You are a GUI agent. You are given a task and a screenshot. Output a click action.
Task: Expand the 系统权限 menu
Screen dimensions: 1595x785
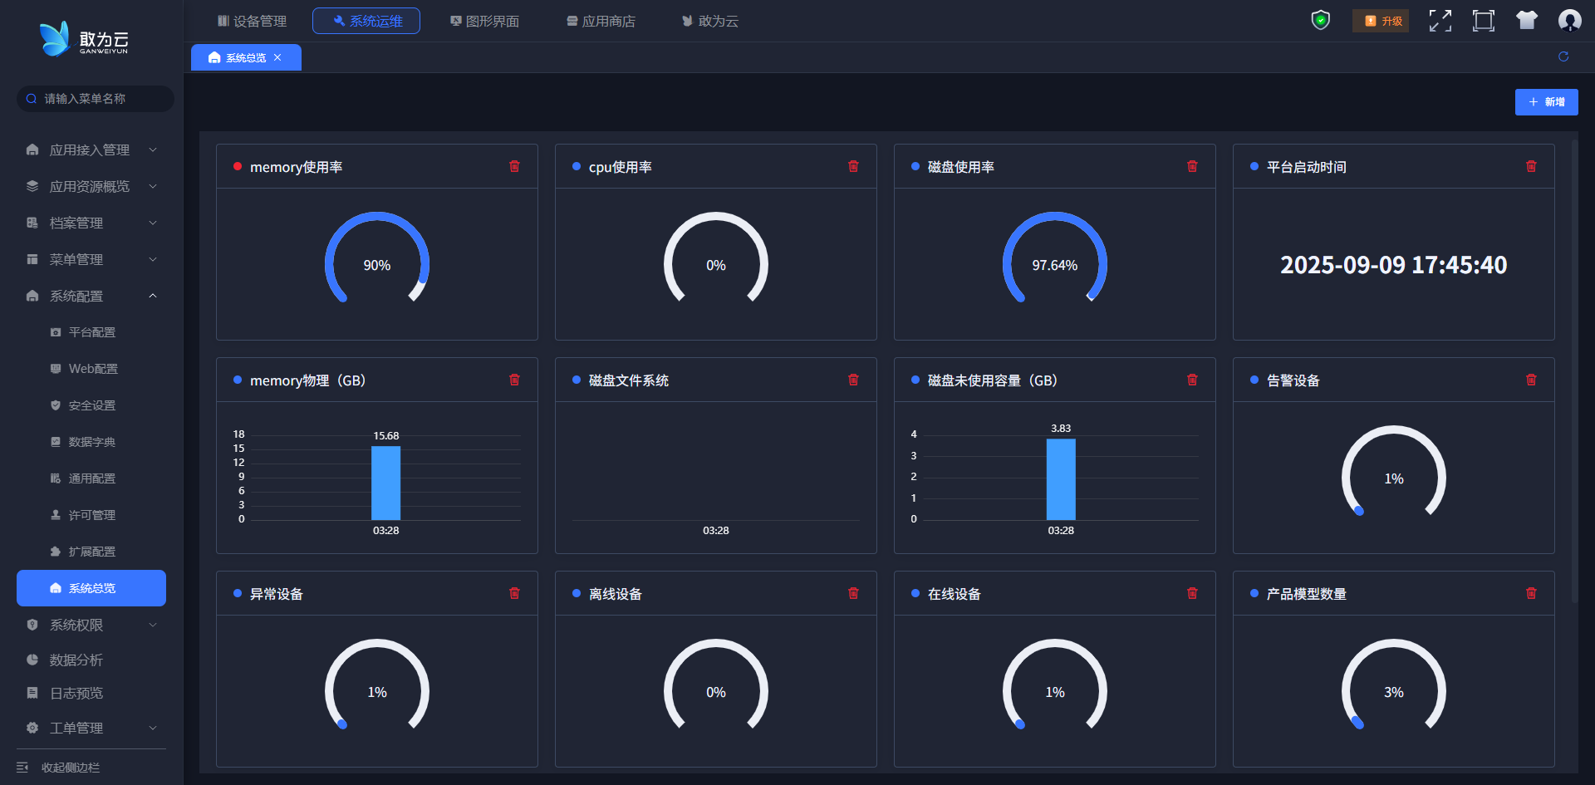click(x=91, y=625)
